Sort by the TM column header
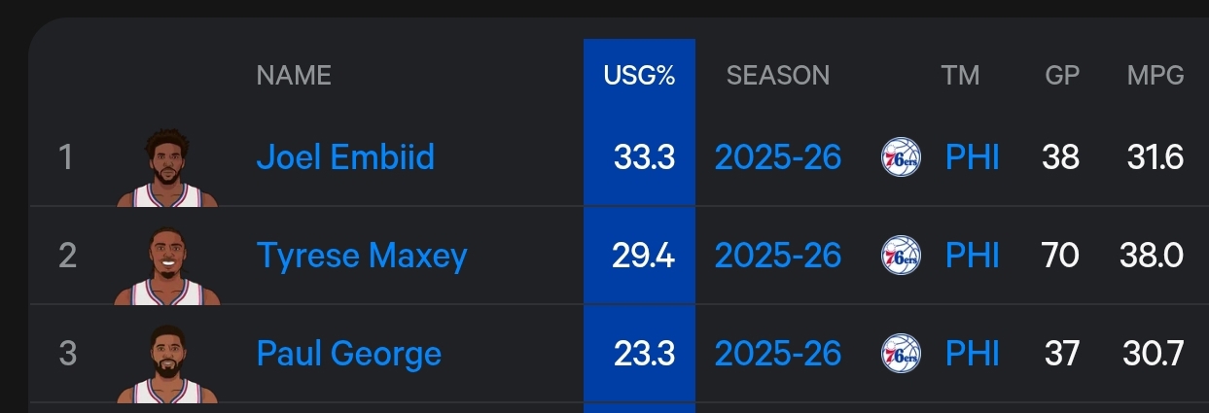The width and height of the screenshot is (1209, 413). [960, 75]
